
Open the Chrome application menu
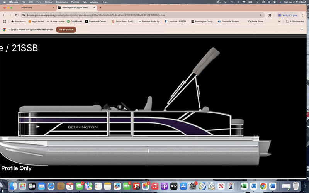coord(14,2)
